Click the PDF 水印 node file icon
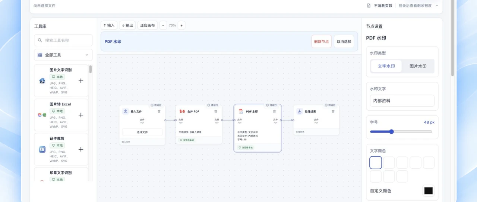The height and width of the screenshot is (202, 477). (241, 111)
